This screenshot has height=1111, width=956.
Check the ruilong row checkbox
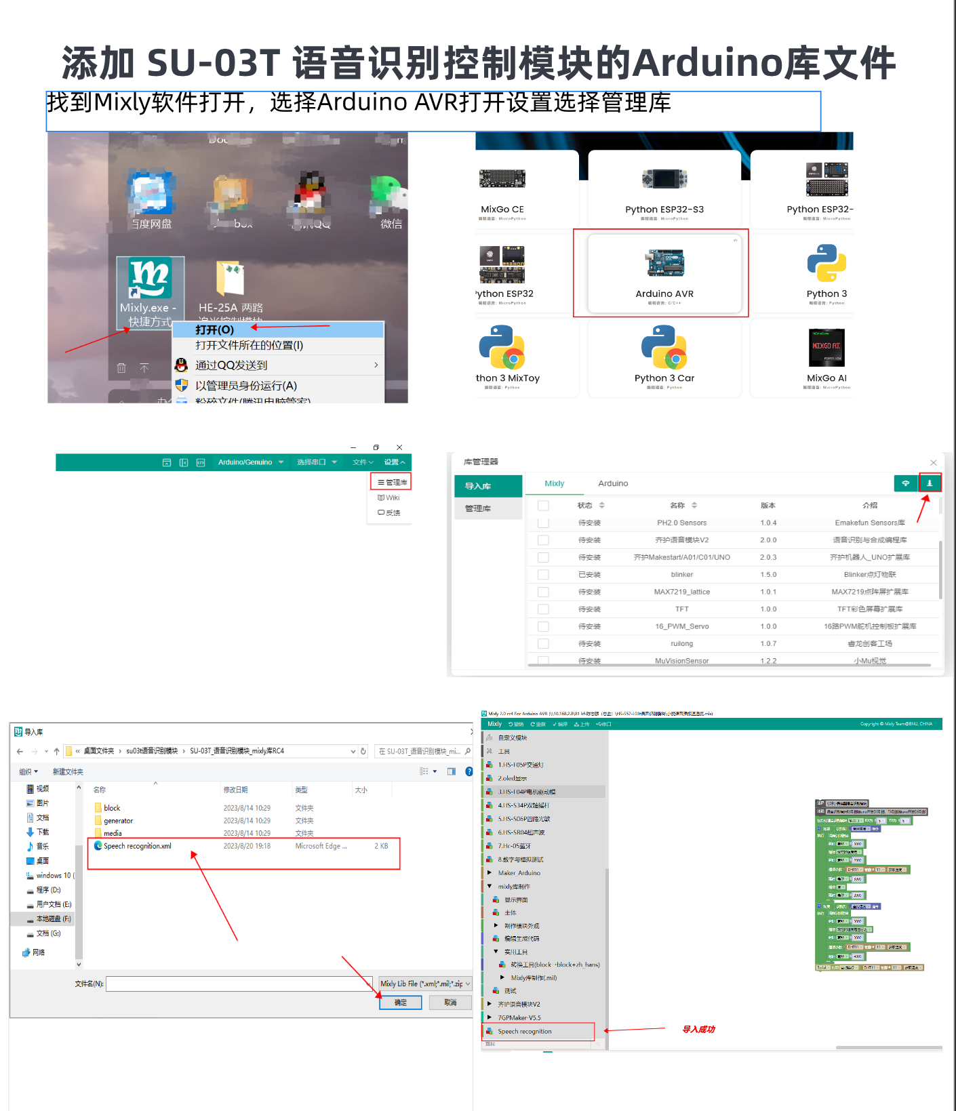[543, 643]
